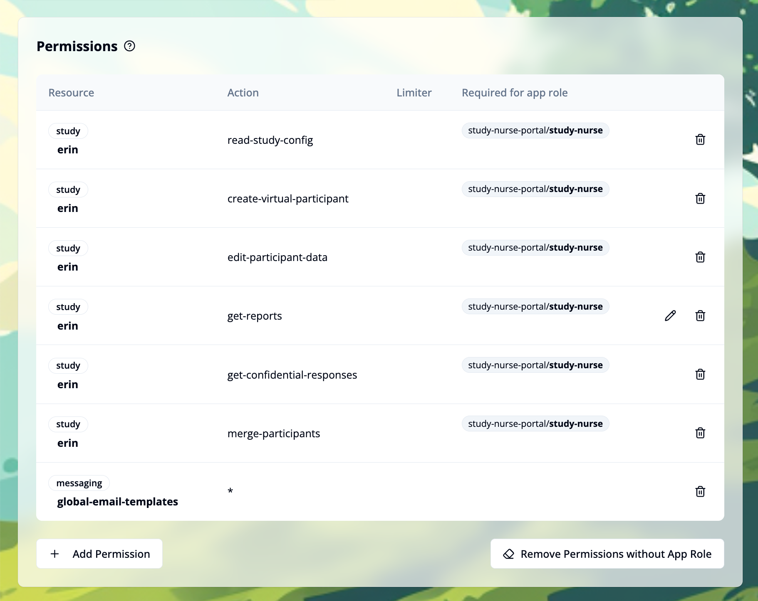Image resolution: width=758 pixels, height=601 pixels.
Task: Remove Permissions without App Role
Action: pyautogui.click(x=607, y=554)
